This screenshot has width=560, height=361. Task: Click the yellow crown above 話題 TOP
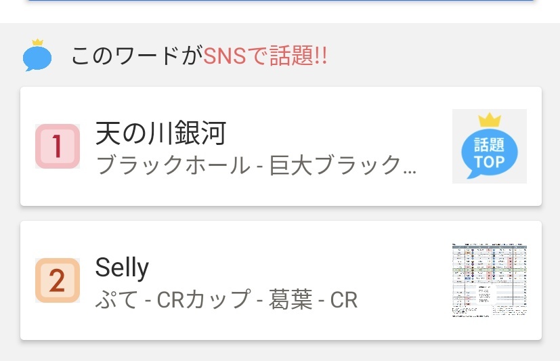[490, 121]
